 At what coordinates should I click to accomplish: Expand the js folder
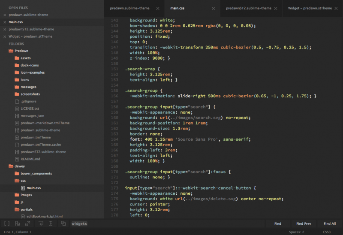pos(17,202)
